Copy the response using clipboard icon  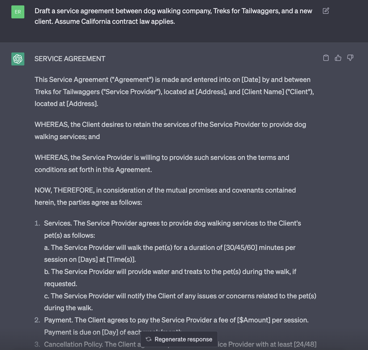pyautogui.click(x=326, y=58)
